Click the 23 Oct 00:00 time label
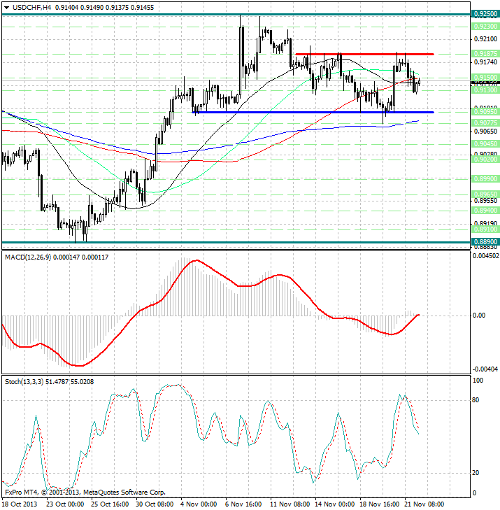 point(65,504)
